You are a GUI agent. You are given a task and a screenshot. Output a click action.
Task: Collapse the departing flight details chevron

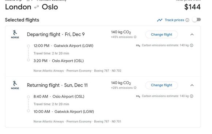[192, 35]
